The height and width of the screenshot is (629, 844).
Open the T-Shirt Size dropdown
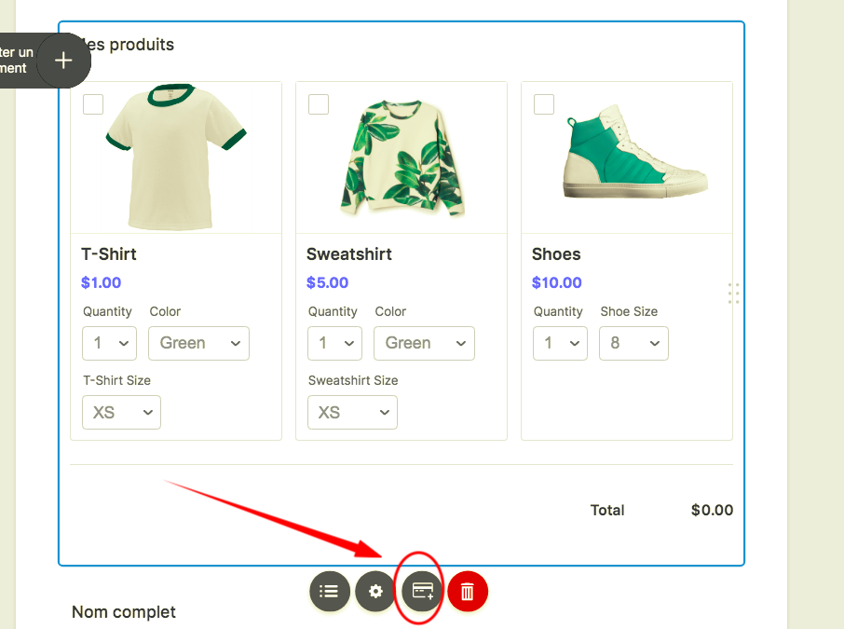click(121, 412)
